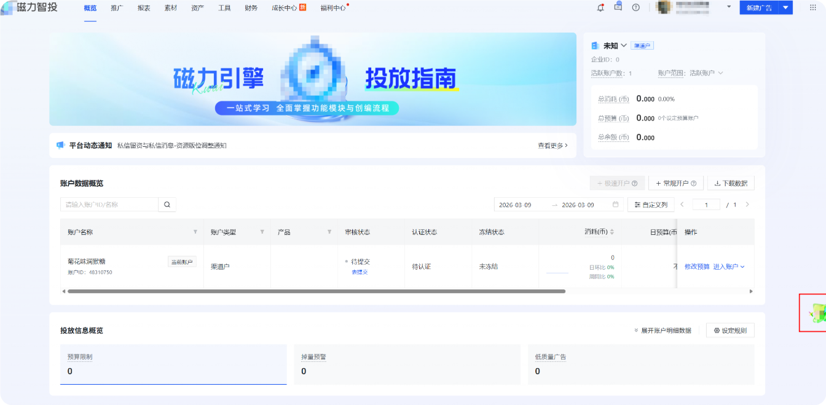The height and width of the screenshot is (405, 826).
Task: Click the 自定义列 button
Action: point(651,205)
